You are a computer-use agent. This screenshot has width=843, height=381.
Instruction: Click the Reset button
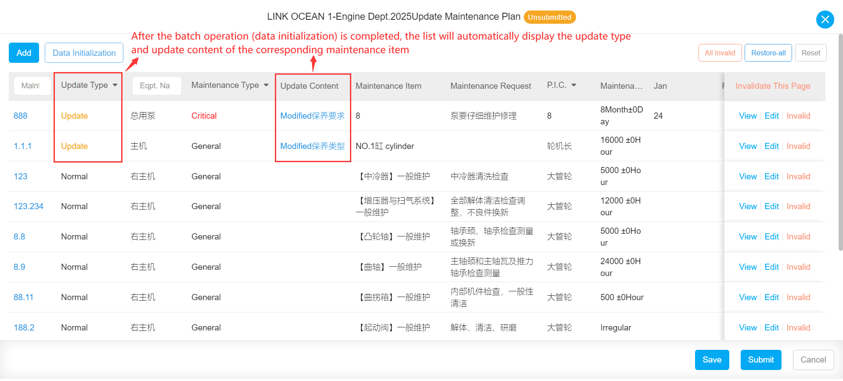tap(811, 53)
